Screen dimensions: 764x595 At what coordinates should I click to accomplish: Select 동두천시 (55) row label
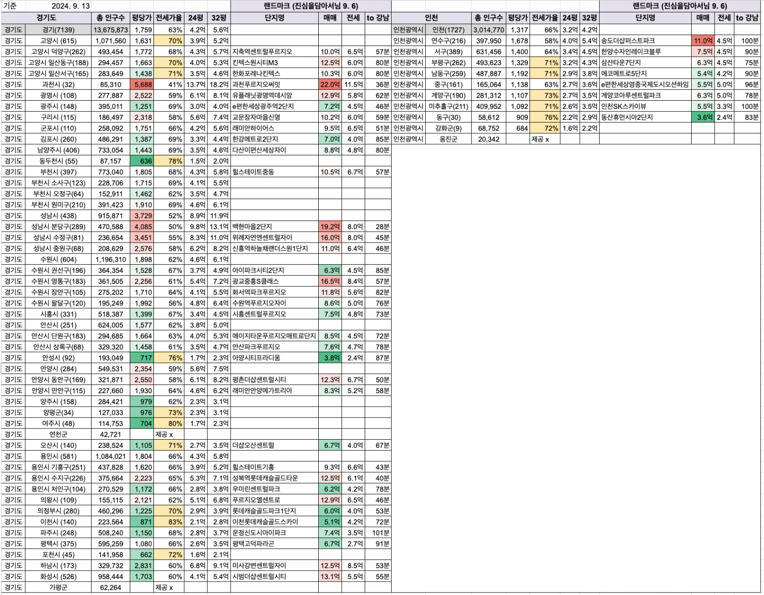58,161
